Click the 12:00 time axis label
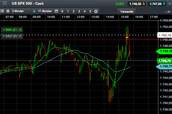This screenshot has width=172, height=114. (x=80, y=17)
